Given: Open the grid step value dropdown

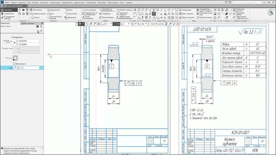Looking at the screenshot, I should (129, 24).
